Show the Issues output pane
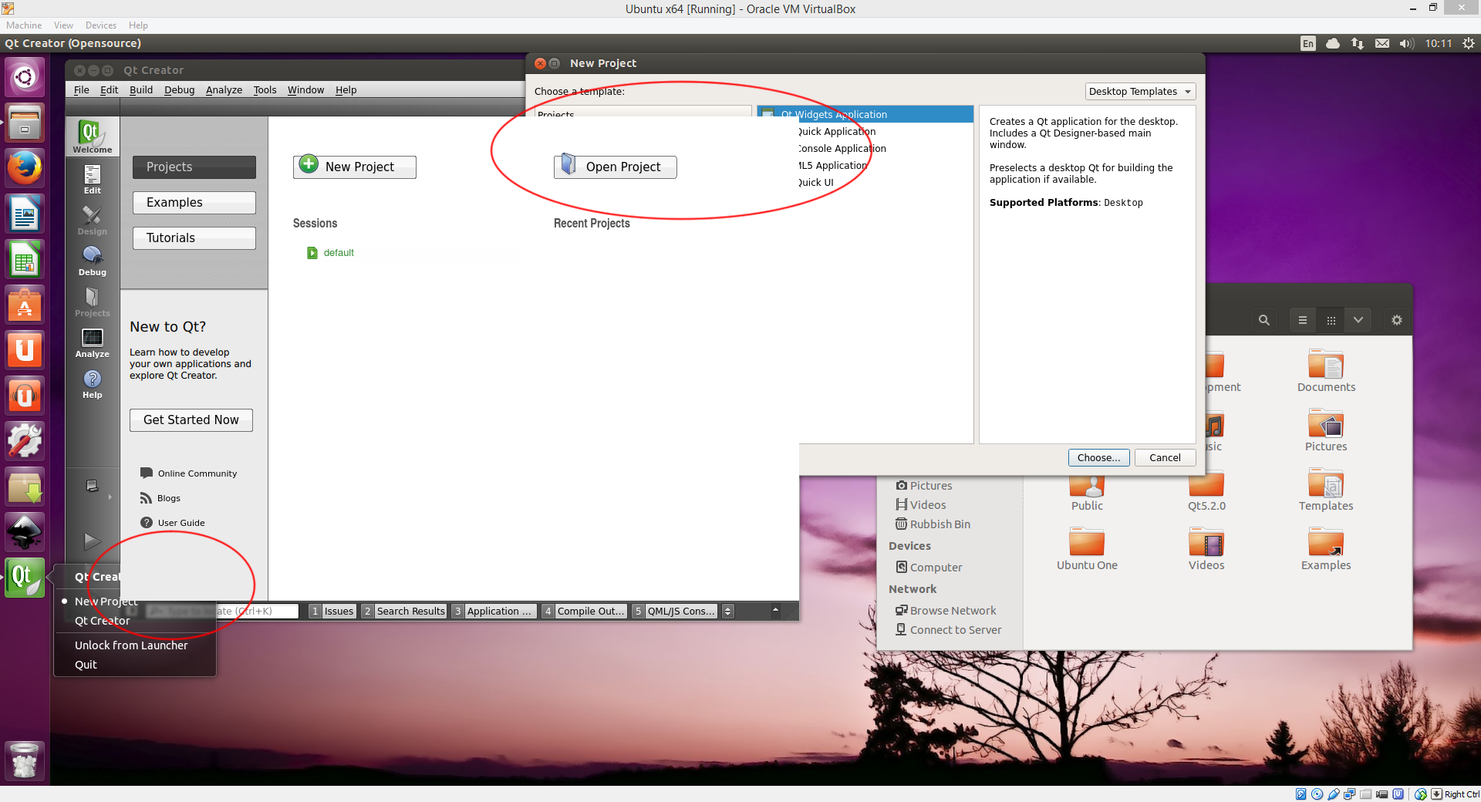This screenshot has height=802, width=1481. click(x=332, y=611)
